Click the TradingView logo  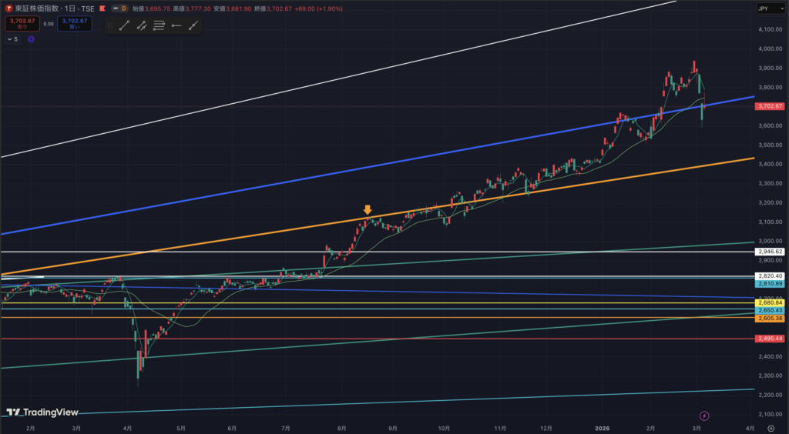(x=44, y=412)
